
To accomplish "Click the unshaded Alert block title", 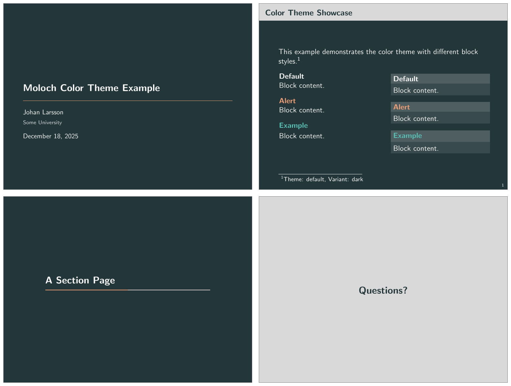I will (287, 101).
